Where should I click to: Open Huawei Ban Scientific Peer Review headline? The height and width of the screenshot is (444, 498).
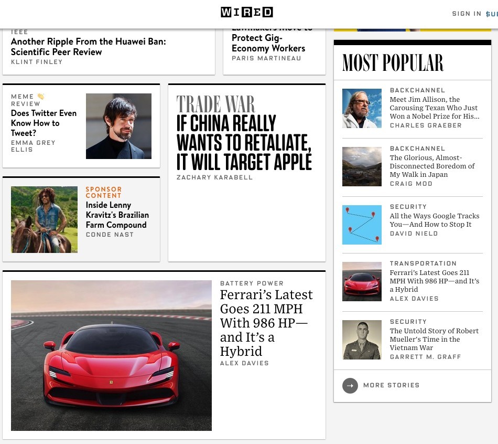tap(88, 47)
